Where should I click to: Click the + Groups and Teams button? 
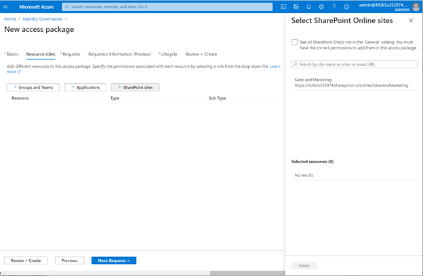33,87
